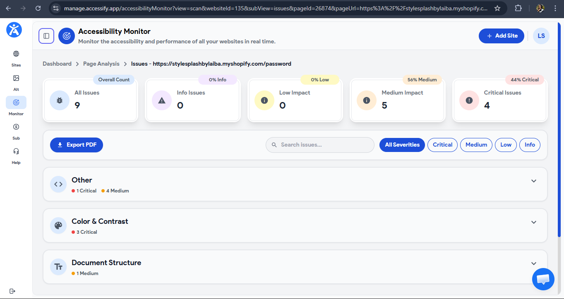The height and width of the screenshot is (299, 564).
Task: Click the Export PDF button
Action: 76,145
